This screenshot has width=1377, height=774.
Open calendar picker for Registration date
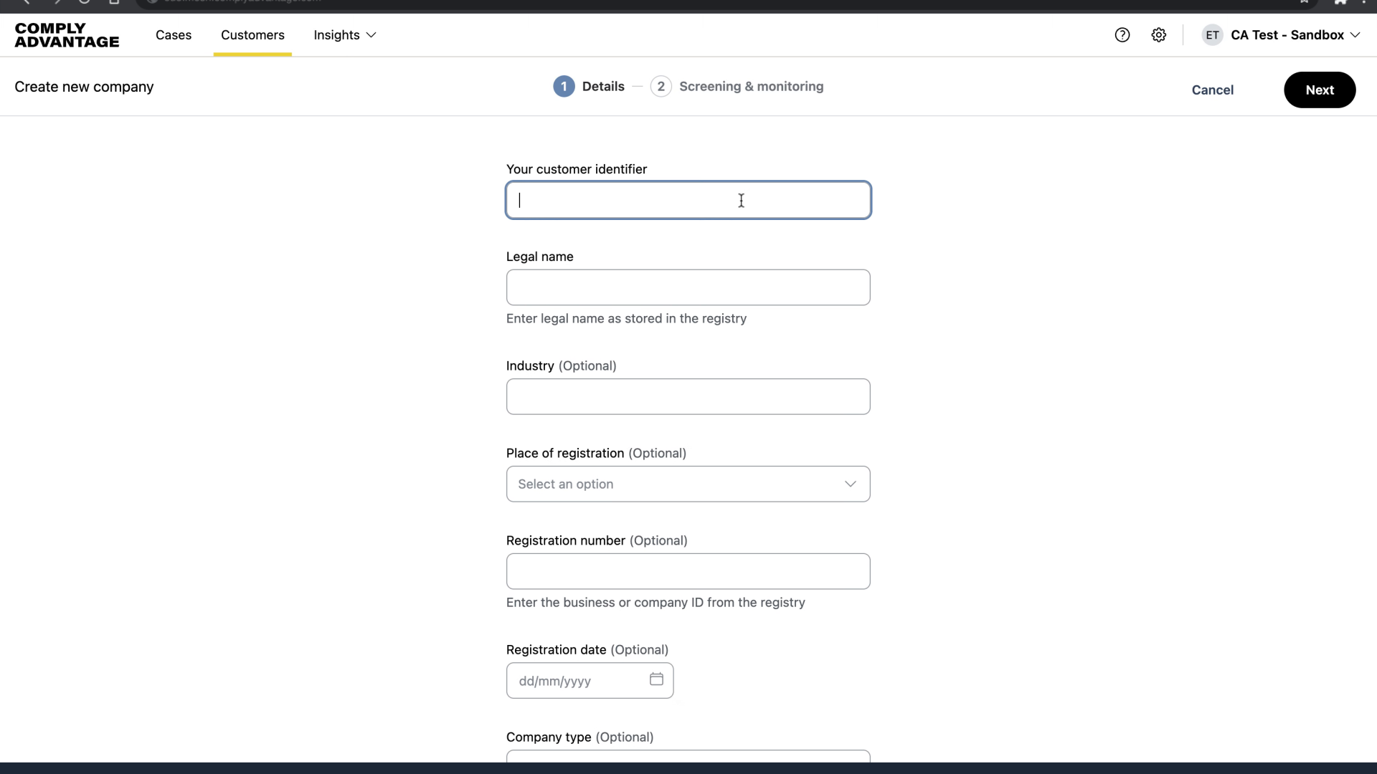click(656, 679)
